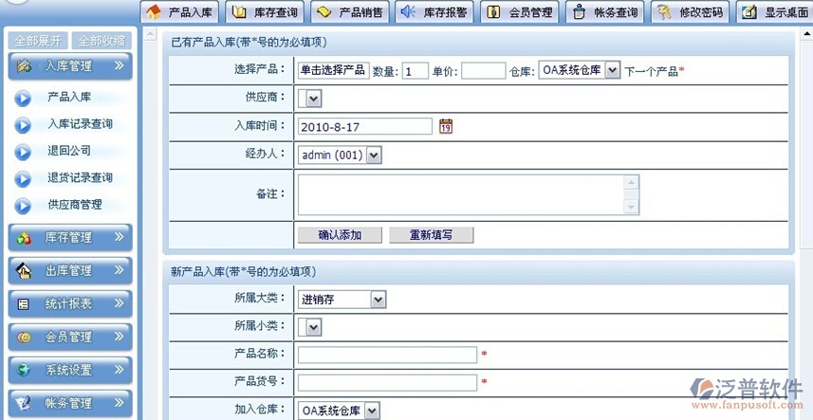The image size is (813, 420).
Task: Click the 重新填写 button
Action: point(432,235)
